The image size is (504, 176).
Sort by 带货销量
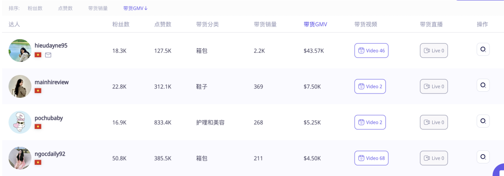98,8
